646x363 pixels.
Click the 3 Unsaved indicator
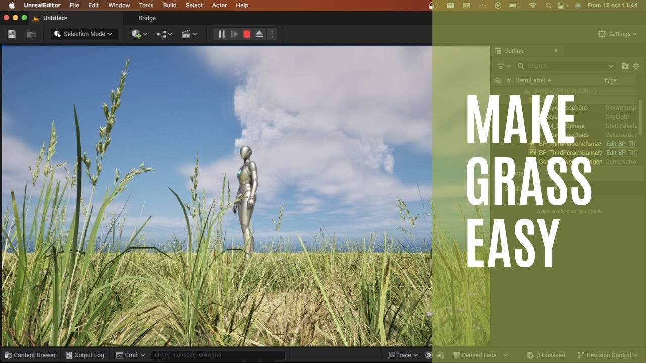[546, 355]
